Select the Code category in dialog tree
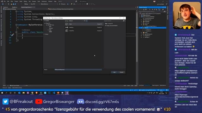This screenshot has width=202, height=113. [x=50, y=32]
